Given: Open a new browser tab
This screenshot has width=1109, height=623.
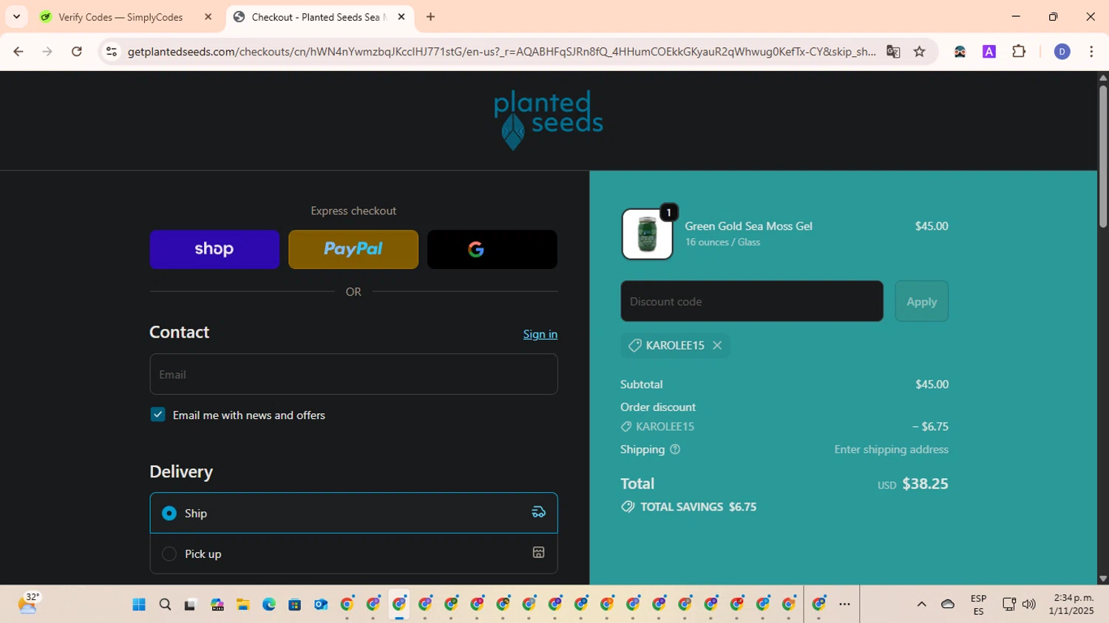Looking at the screenshot, I should pyautogui.click(x=431, y=17).
